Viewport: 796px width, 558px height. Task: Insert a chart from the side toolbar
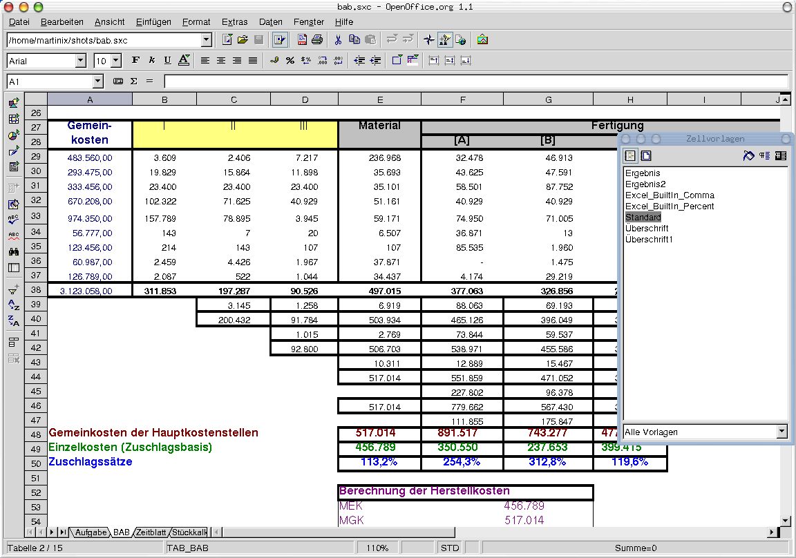point(13,135)
